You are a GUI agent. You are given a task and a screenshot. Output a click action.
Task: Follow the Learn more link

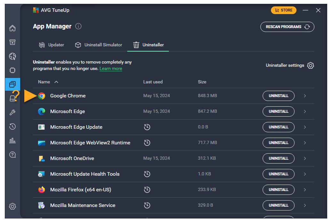coord(111,69)
